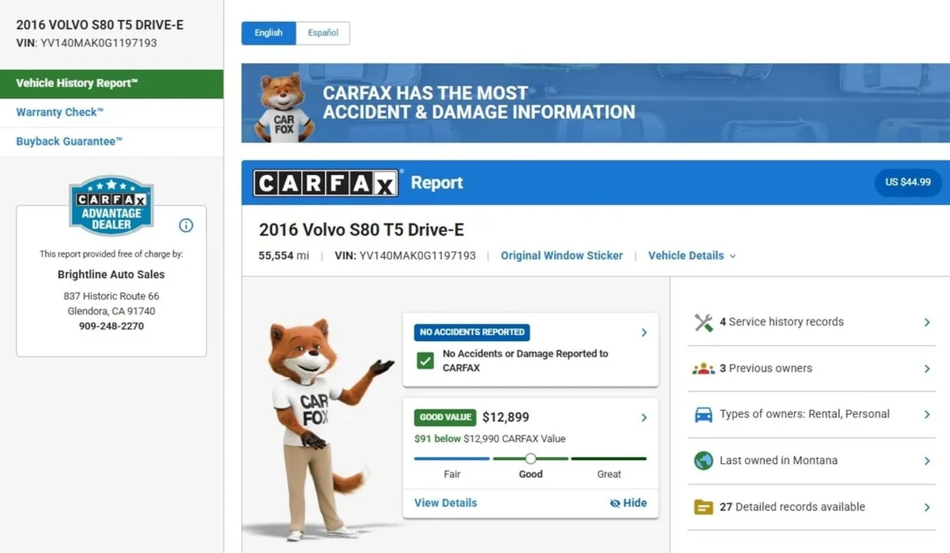Expand the 27 Detailed records row arrow
This screenshot has width=950, height=553.
[x=927, y=507]
